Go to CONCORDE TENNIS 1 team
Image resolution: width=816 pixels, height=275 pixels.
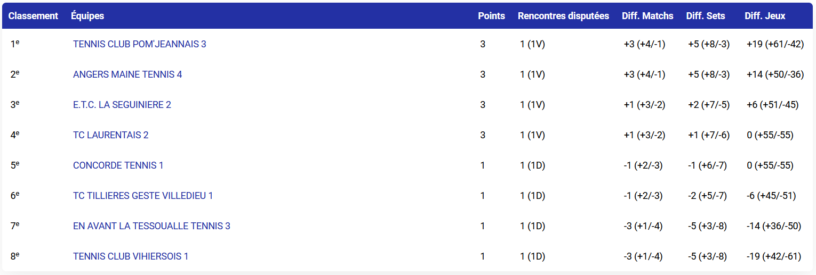[x=118, y=165]
